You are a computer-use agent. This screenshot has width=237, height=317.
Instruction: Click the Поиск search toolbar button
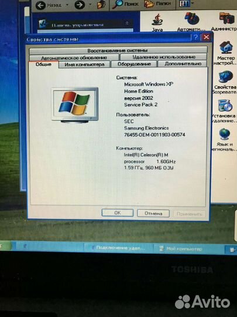[126, 4]
